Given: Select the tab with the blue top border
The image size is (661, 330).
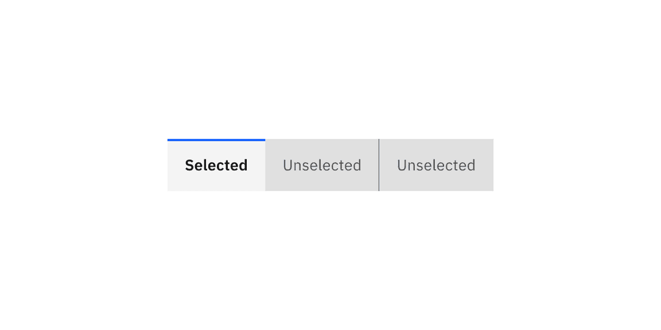Looking at the screenshot, I should click(x=216, y=165).
